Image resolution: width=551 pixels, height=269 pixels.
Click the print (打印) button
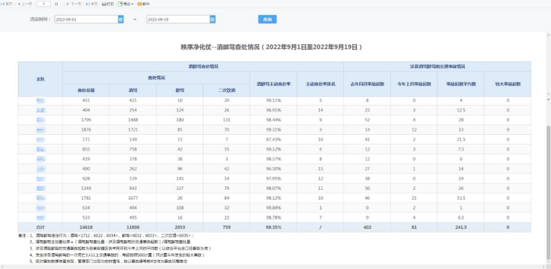tap(108, 4)
